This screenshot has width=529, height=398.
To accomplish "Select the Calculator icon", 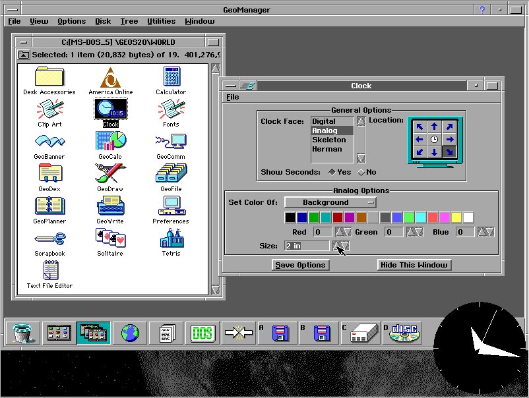I will pos(171,80).
